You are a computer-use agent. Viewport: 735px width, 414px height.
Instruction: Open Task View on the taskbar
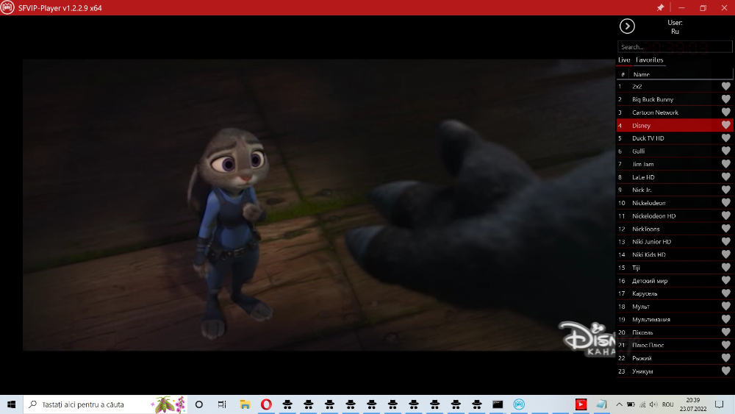(x=222, y=404)
